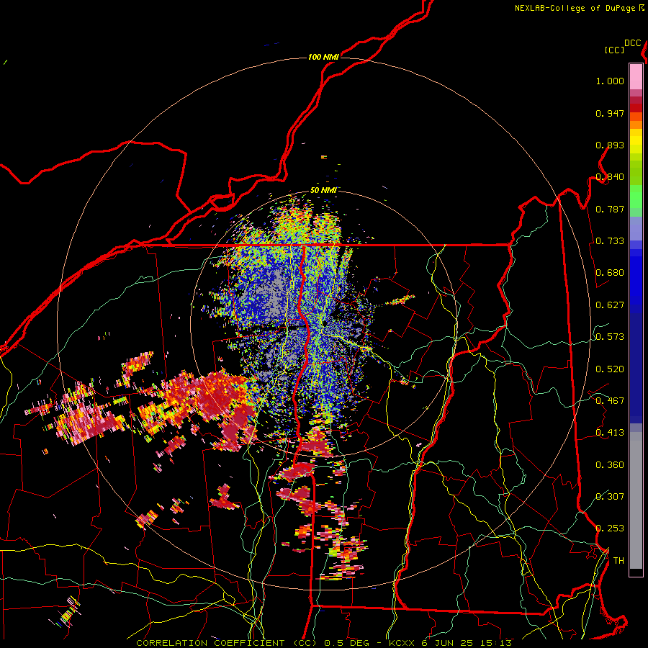648x648 pixels.
Task: Click the [CC] units label
Action: (x=614, y=50)
